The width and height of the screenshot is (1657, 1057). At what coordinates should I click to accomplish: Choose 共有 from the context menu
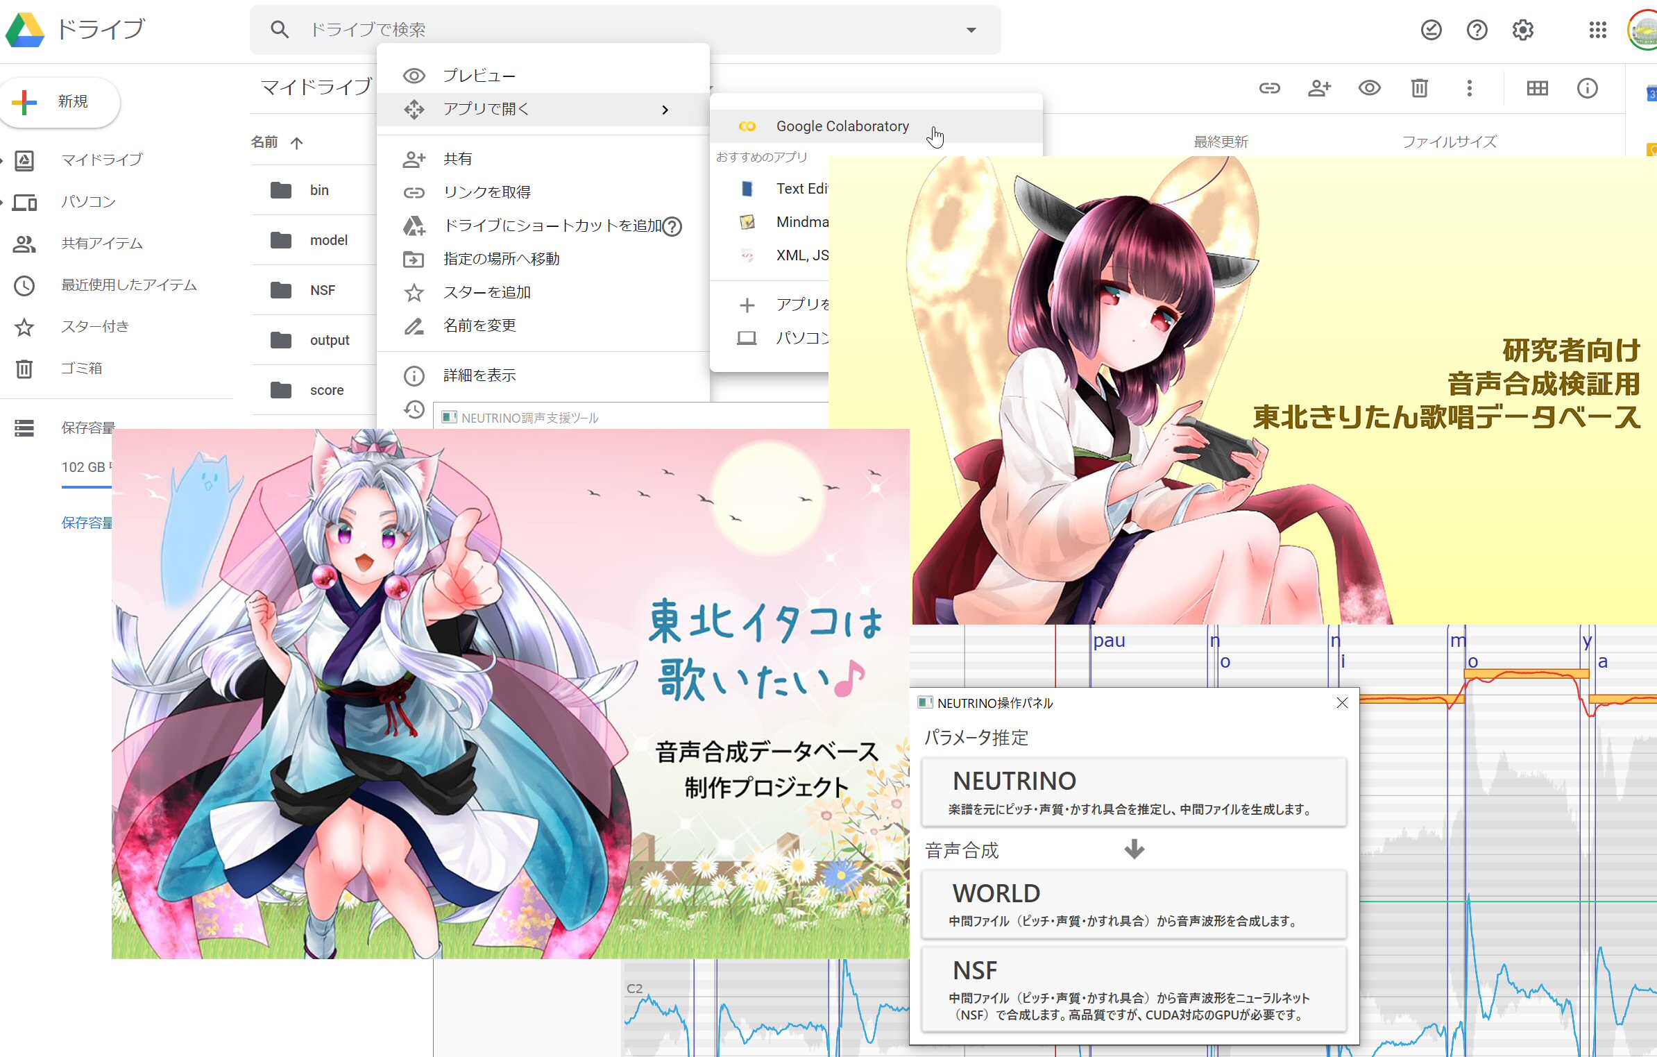(543, 159)
